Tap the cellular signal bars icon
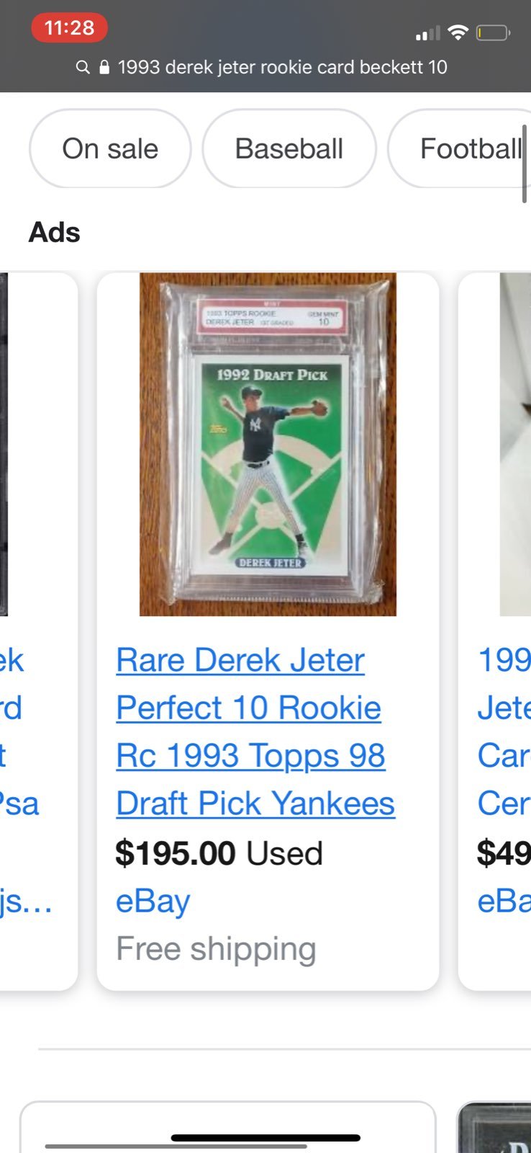Viewport: 531px width, 1153px height. tap(427, 33)
